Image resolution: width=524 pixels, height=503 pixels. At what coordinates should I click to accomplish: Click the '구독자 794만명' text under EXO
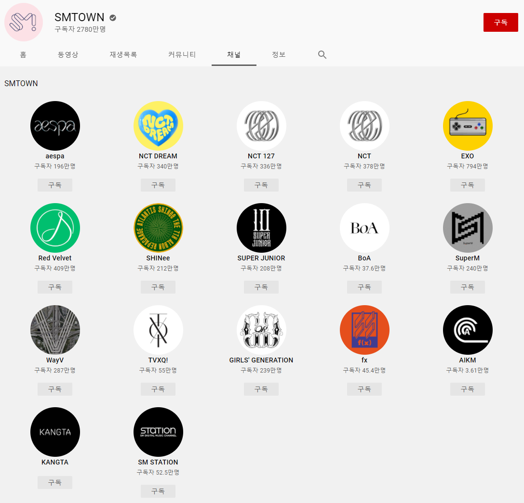click(468, 166)
